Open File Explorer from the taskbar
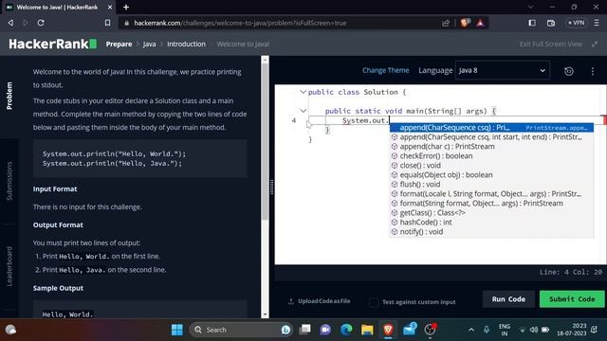The height and width of the screenshot is (341, 607). point(367,330)
